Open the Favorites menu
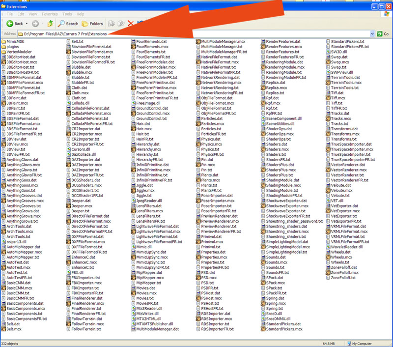 [x=50, y=14]
